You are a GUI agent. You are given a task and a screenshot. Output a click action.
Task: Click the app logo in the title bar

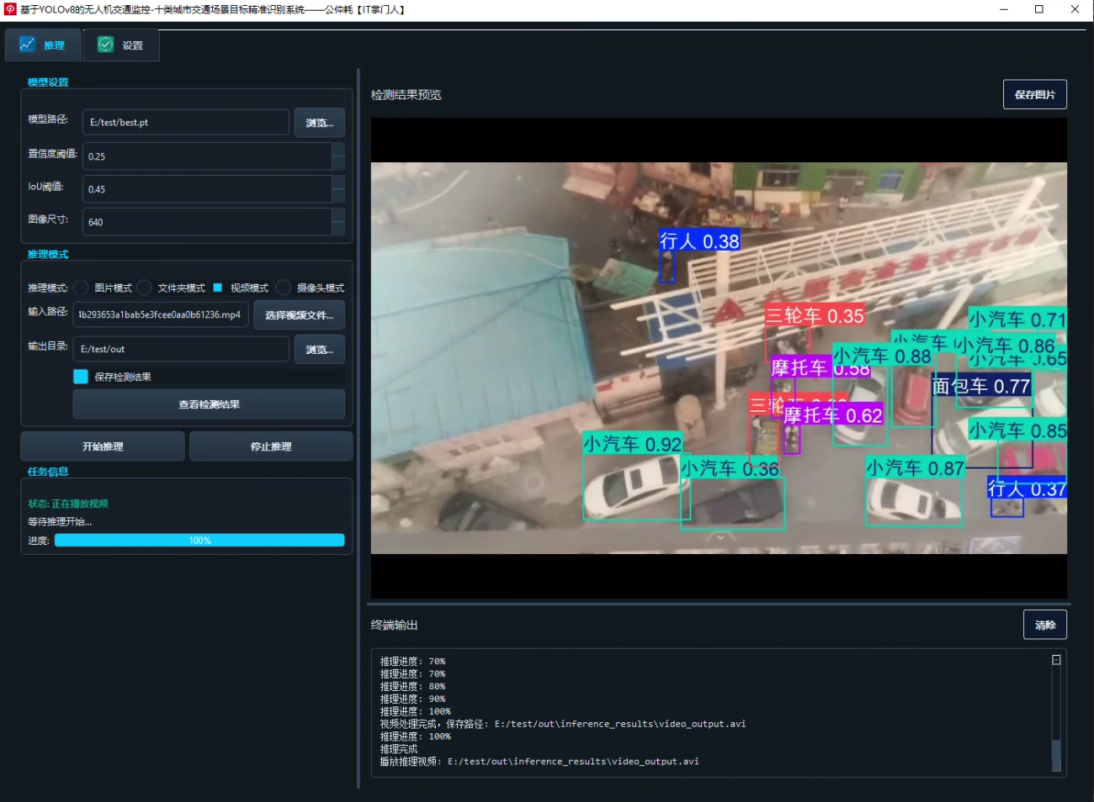[x=10, y=9]
